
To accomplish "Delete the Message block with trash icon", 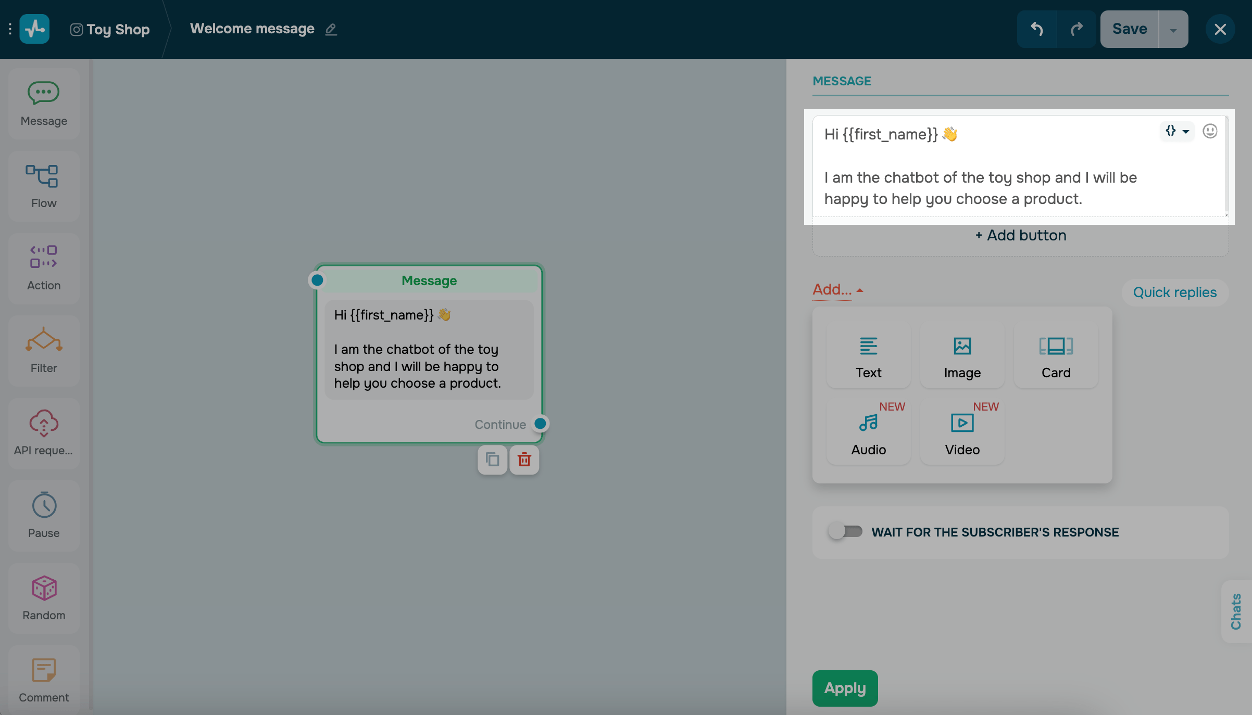I will click(x=524, y=459).
